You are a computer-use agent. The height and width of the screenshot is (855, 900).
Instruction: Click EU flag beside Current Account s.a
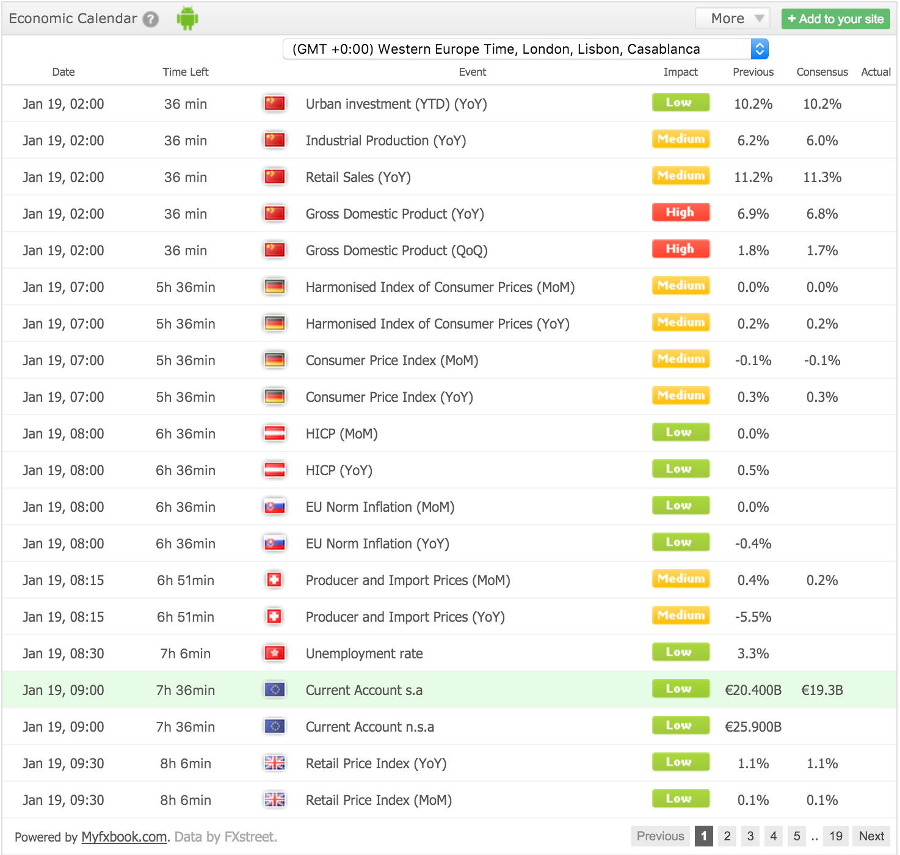pos(275,689)
